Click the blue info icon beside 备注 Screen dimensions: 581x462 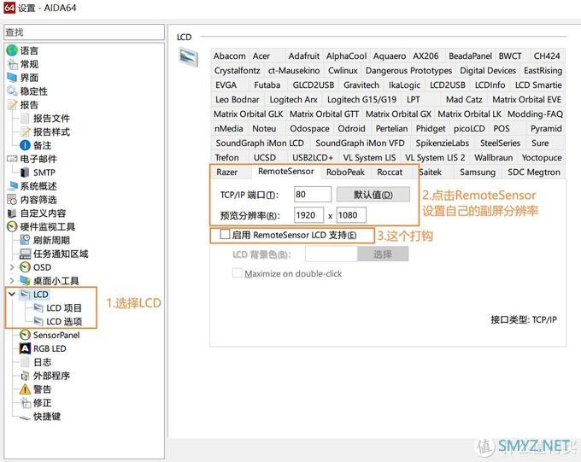click(25, 145)
